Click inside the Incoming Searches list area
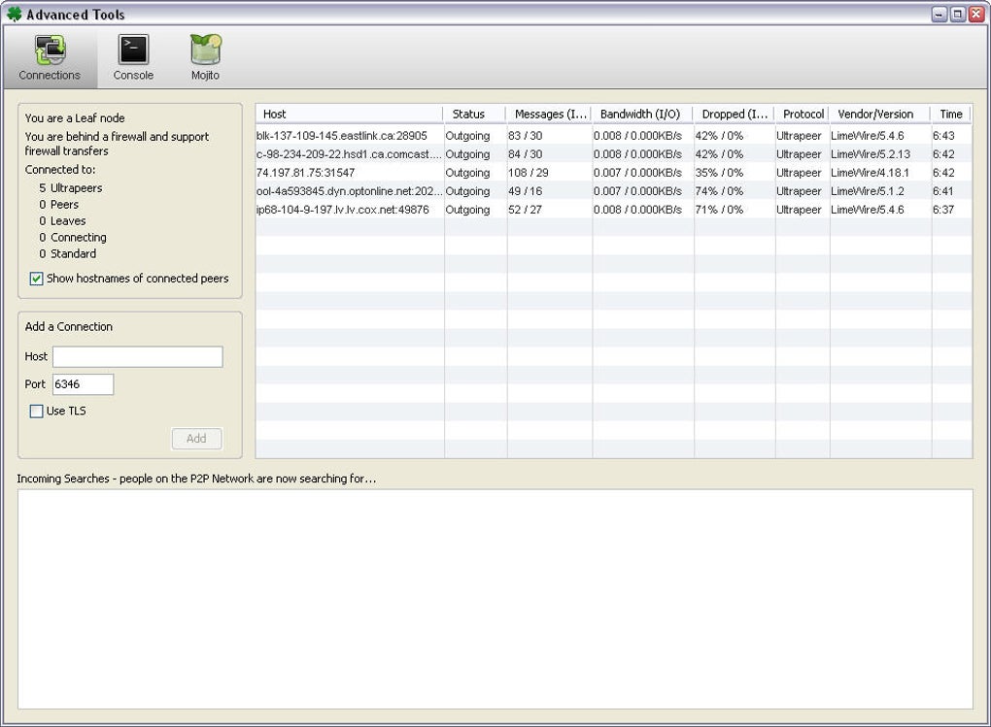991x727 pixels. [x=495, y=599]
